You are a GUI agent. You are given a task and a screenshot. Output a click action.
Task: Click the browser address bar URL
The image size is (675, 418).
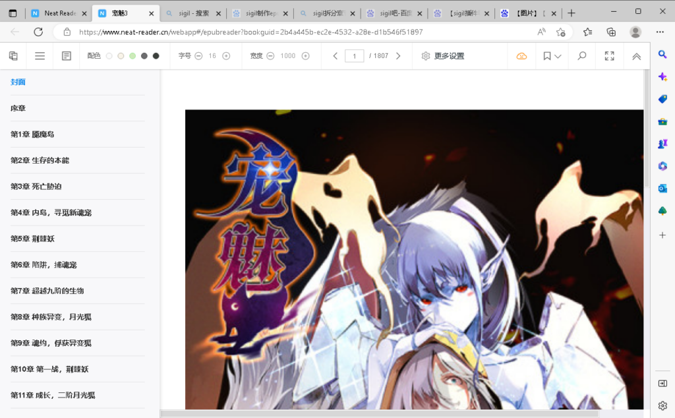pyautogui.click(x=251, y=32)
